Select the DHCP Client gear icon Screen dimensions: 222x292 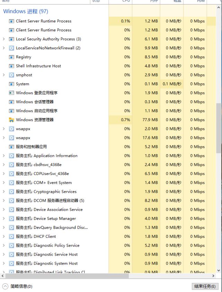pyautogui.click(x=11, y=237)
